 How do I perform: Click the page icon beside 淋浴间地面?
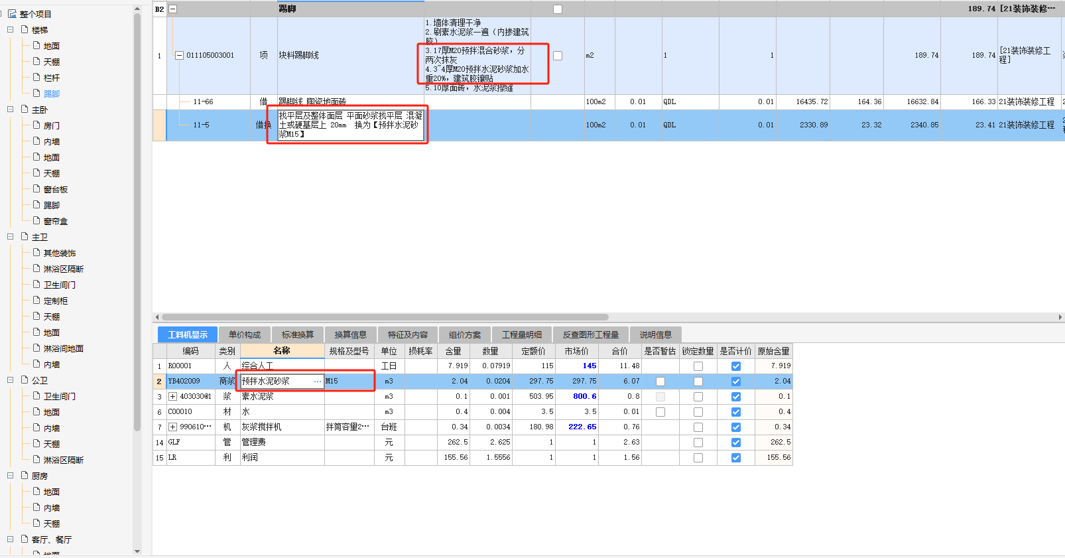(x=36, y=348)
